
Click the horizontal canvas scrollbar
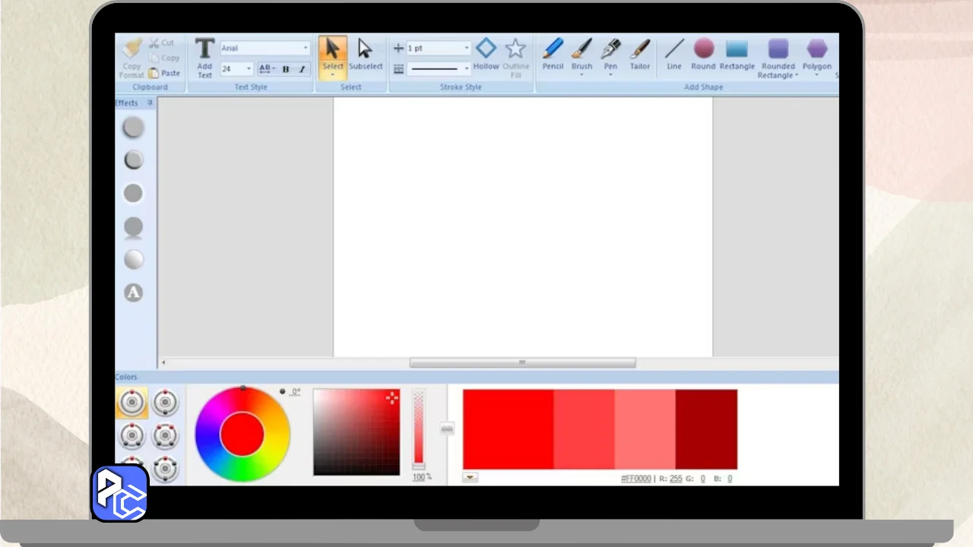(522, 363)
